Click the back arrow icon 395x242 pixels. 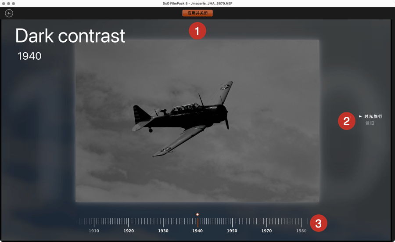click(9, 13)
